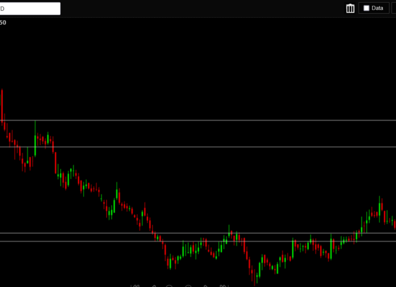Click the second navigation icon from right at bottom
The width and height of the screenshot is (396, 287).
tap(205, 285)
